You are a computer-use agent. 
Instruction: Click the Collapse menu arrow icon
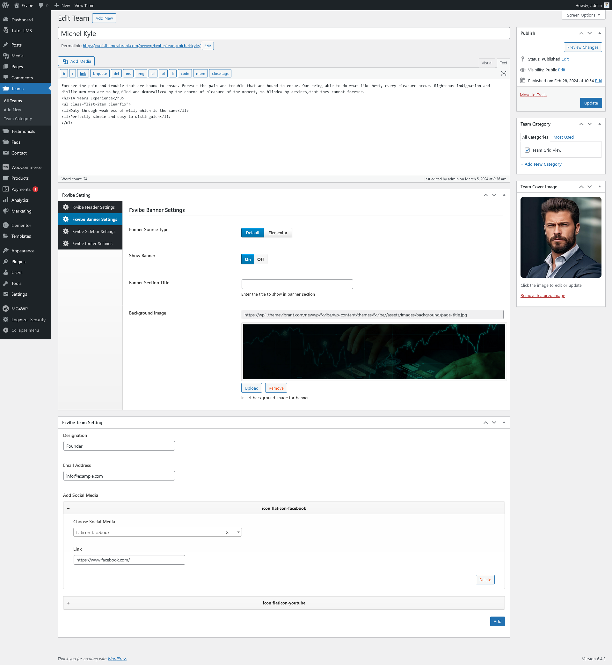click(x=6, y=330)
